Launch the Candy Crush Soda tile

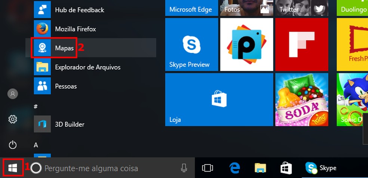coord(301,99)
